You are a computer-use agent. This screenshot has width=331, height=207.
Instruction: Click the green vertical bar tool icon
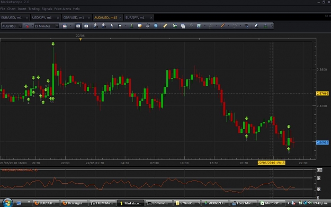click(x=132, y=26)
